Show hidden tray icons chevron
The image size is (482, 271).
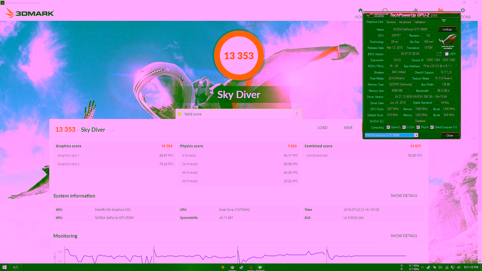click(x=423, y=267)
